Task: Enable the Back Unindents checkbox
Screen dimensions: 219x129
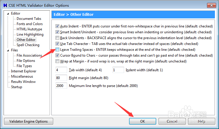Action: click(x=57, y=38)
